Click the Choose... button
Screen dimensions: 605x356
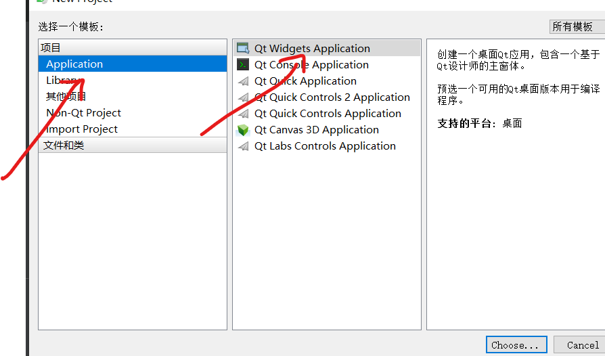[516, 344]
